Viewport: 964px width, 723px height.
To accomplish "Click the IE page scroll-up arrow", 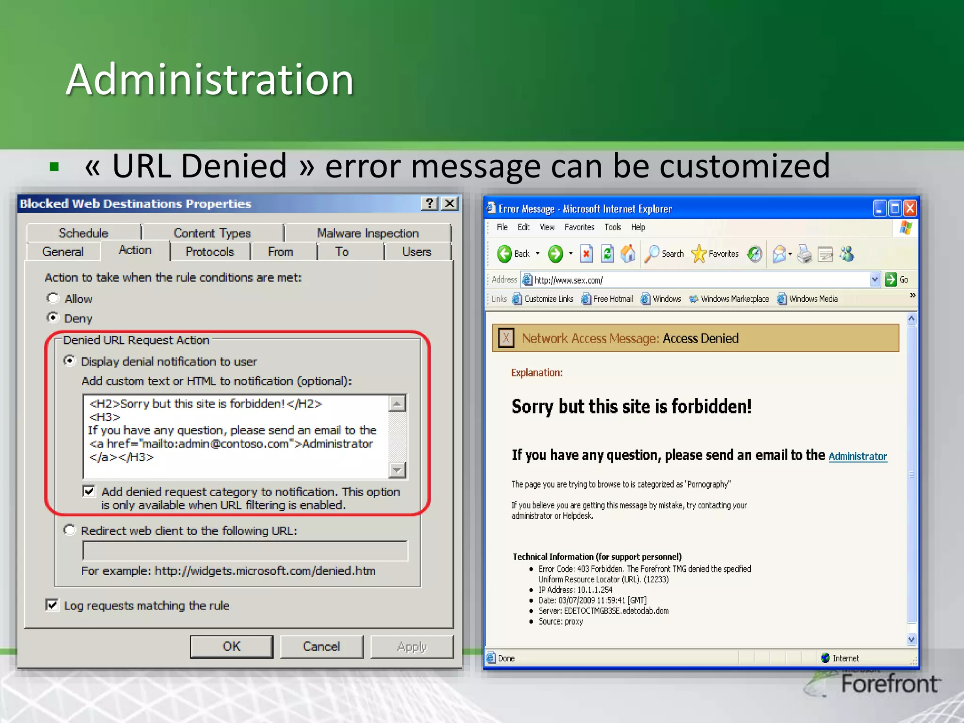I will tap(912, 319).
